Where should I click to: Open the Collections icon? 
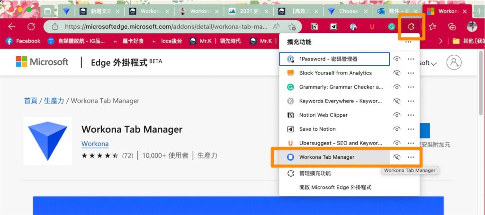pos(452,27)
